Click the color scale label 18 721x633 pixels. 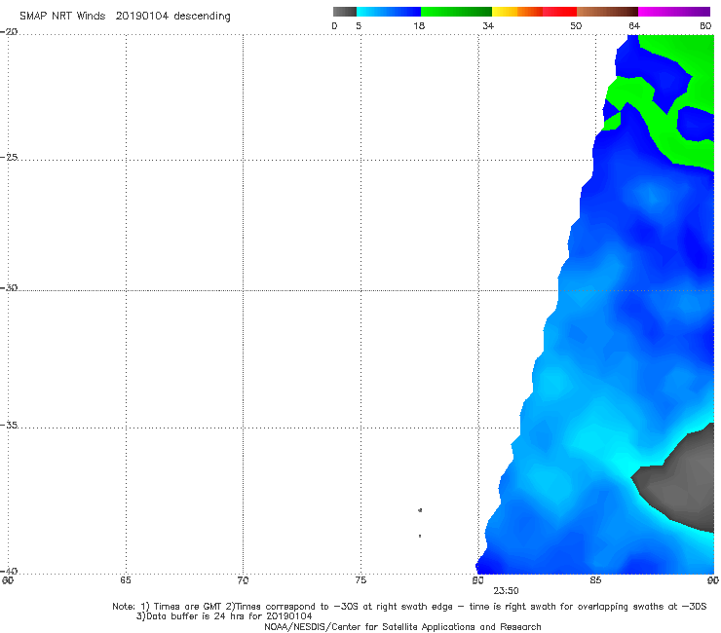(419, 25)
